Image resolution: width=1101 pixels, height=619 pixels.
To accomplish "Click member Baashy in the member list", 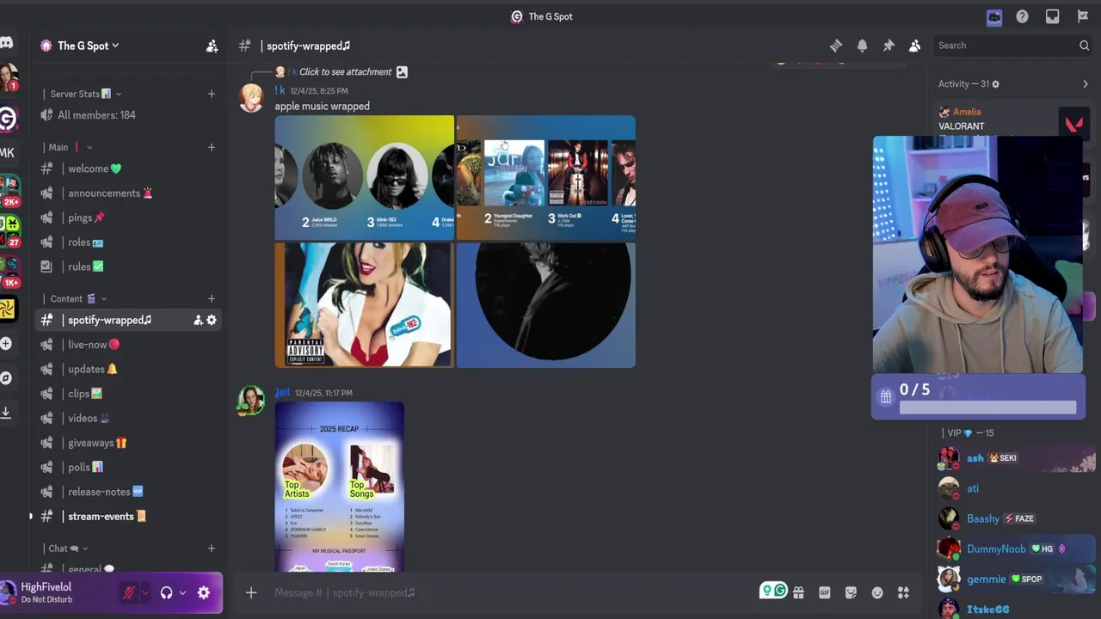I will (x=1015, y=518).
